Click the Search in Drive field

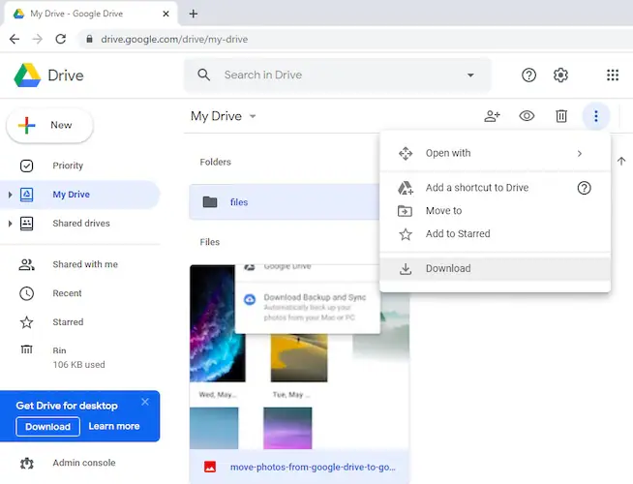point(338,76)
